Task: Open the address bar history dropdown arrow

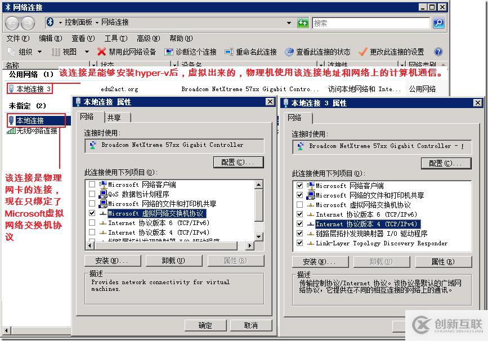Action: pyautogui.click(x=289, y=23)
